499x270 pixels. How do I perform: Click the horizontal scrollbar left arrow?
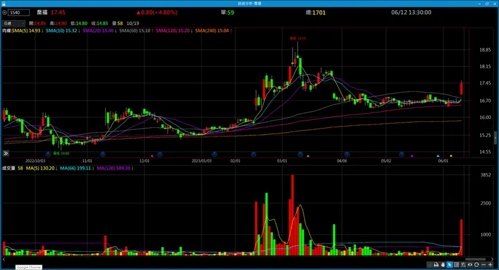click(4, 259)
